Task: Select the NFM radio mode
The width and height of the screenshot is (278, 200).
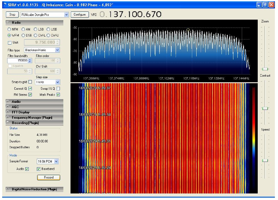Action: pos(9,29)
